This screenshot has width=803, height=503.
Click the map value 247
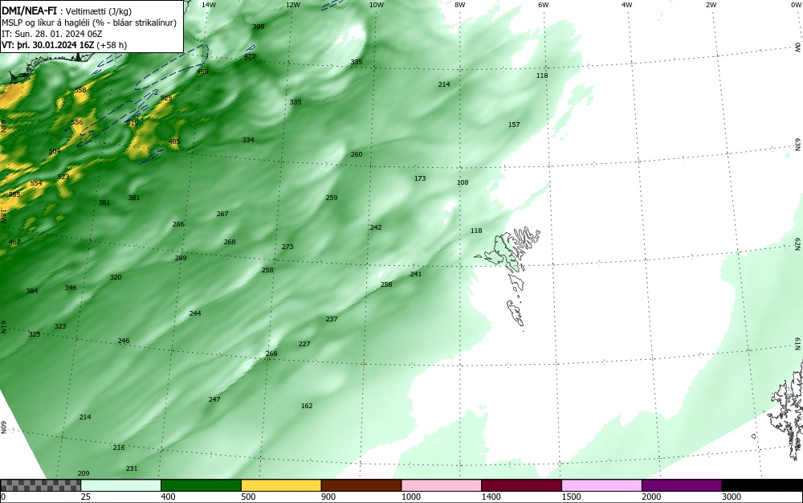pos(214,399)
